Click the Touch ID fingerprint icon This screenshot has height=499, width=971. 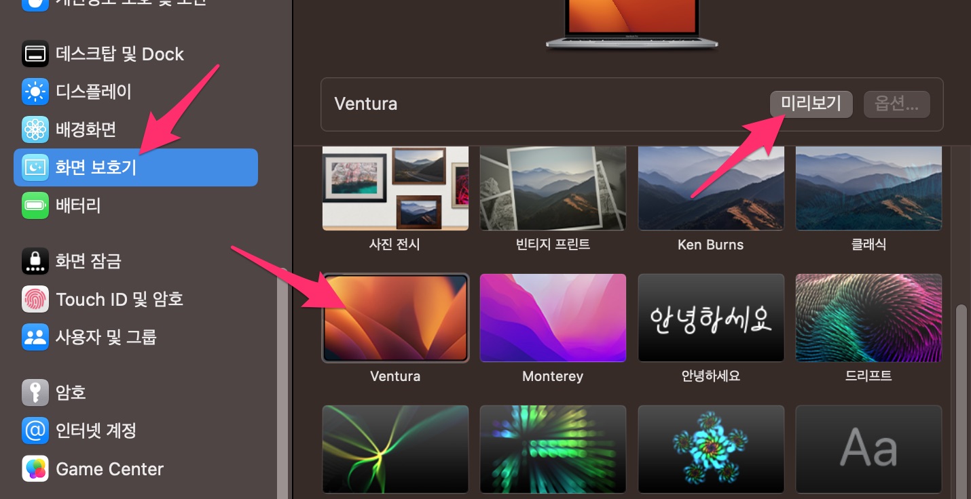point(35,299)
